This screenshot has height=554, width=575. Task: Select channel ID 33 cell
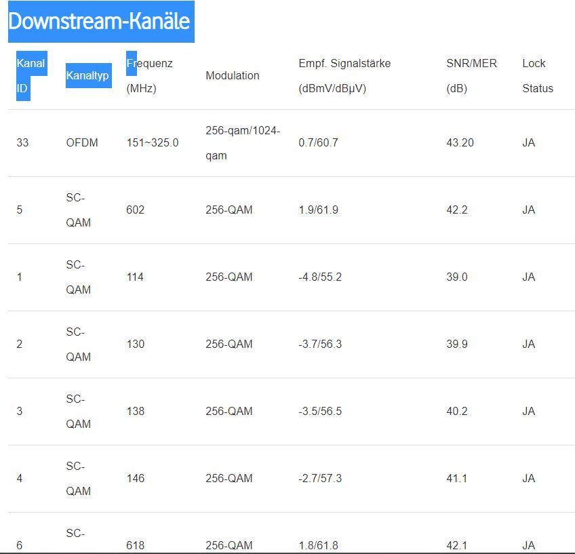[22, 142]
